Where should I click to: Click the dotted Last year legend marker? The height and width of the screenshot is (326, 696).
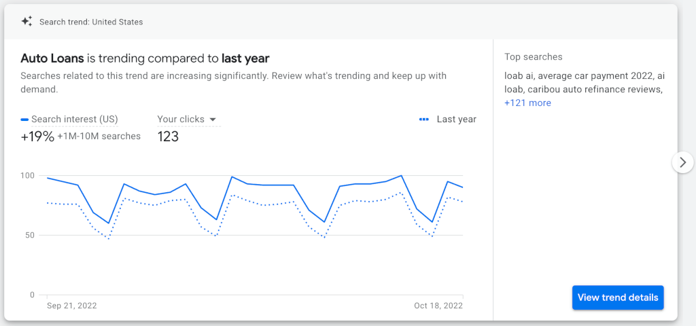click(x=424, y=120)
